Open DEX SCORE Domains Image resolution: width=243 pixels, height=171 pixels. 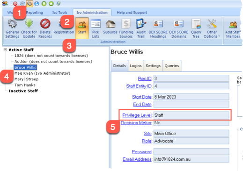[179, 28]
